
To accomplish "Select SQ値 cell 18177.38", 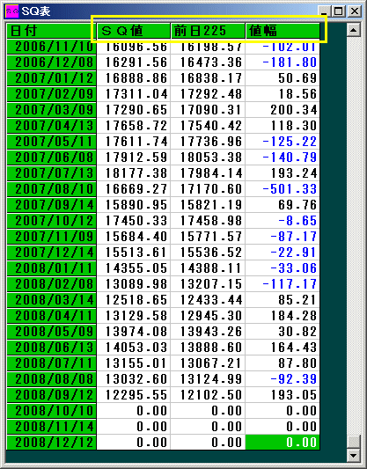I will [134, 173].
